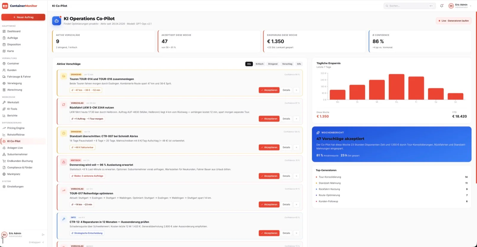Dismiss the Standzeit überschritten suggestion

(296, 147)
